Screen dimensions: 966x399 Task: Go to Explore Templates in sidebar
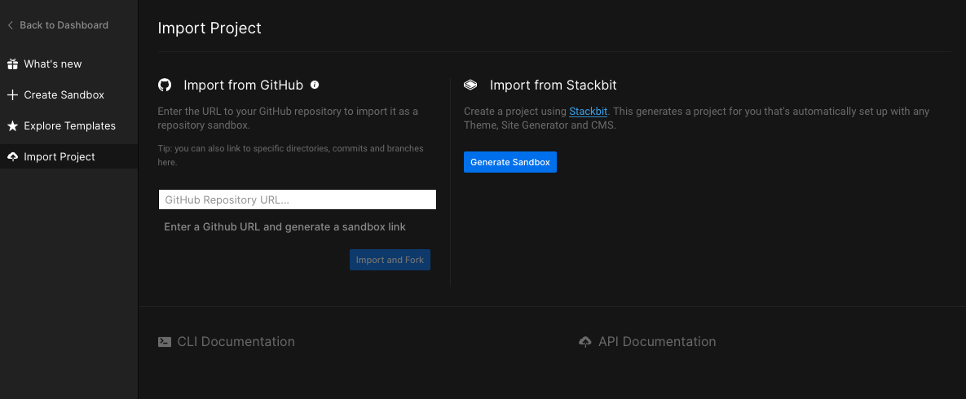pos(70,126)
